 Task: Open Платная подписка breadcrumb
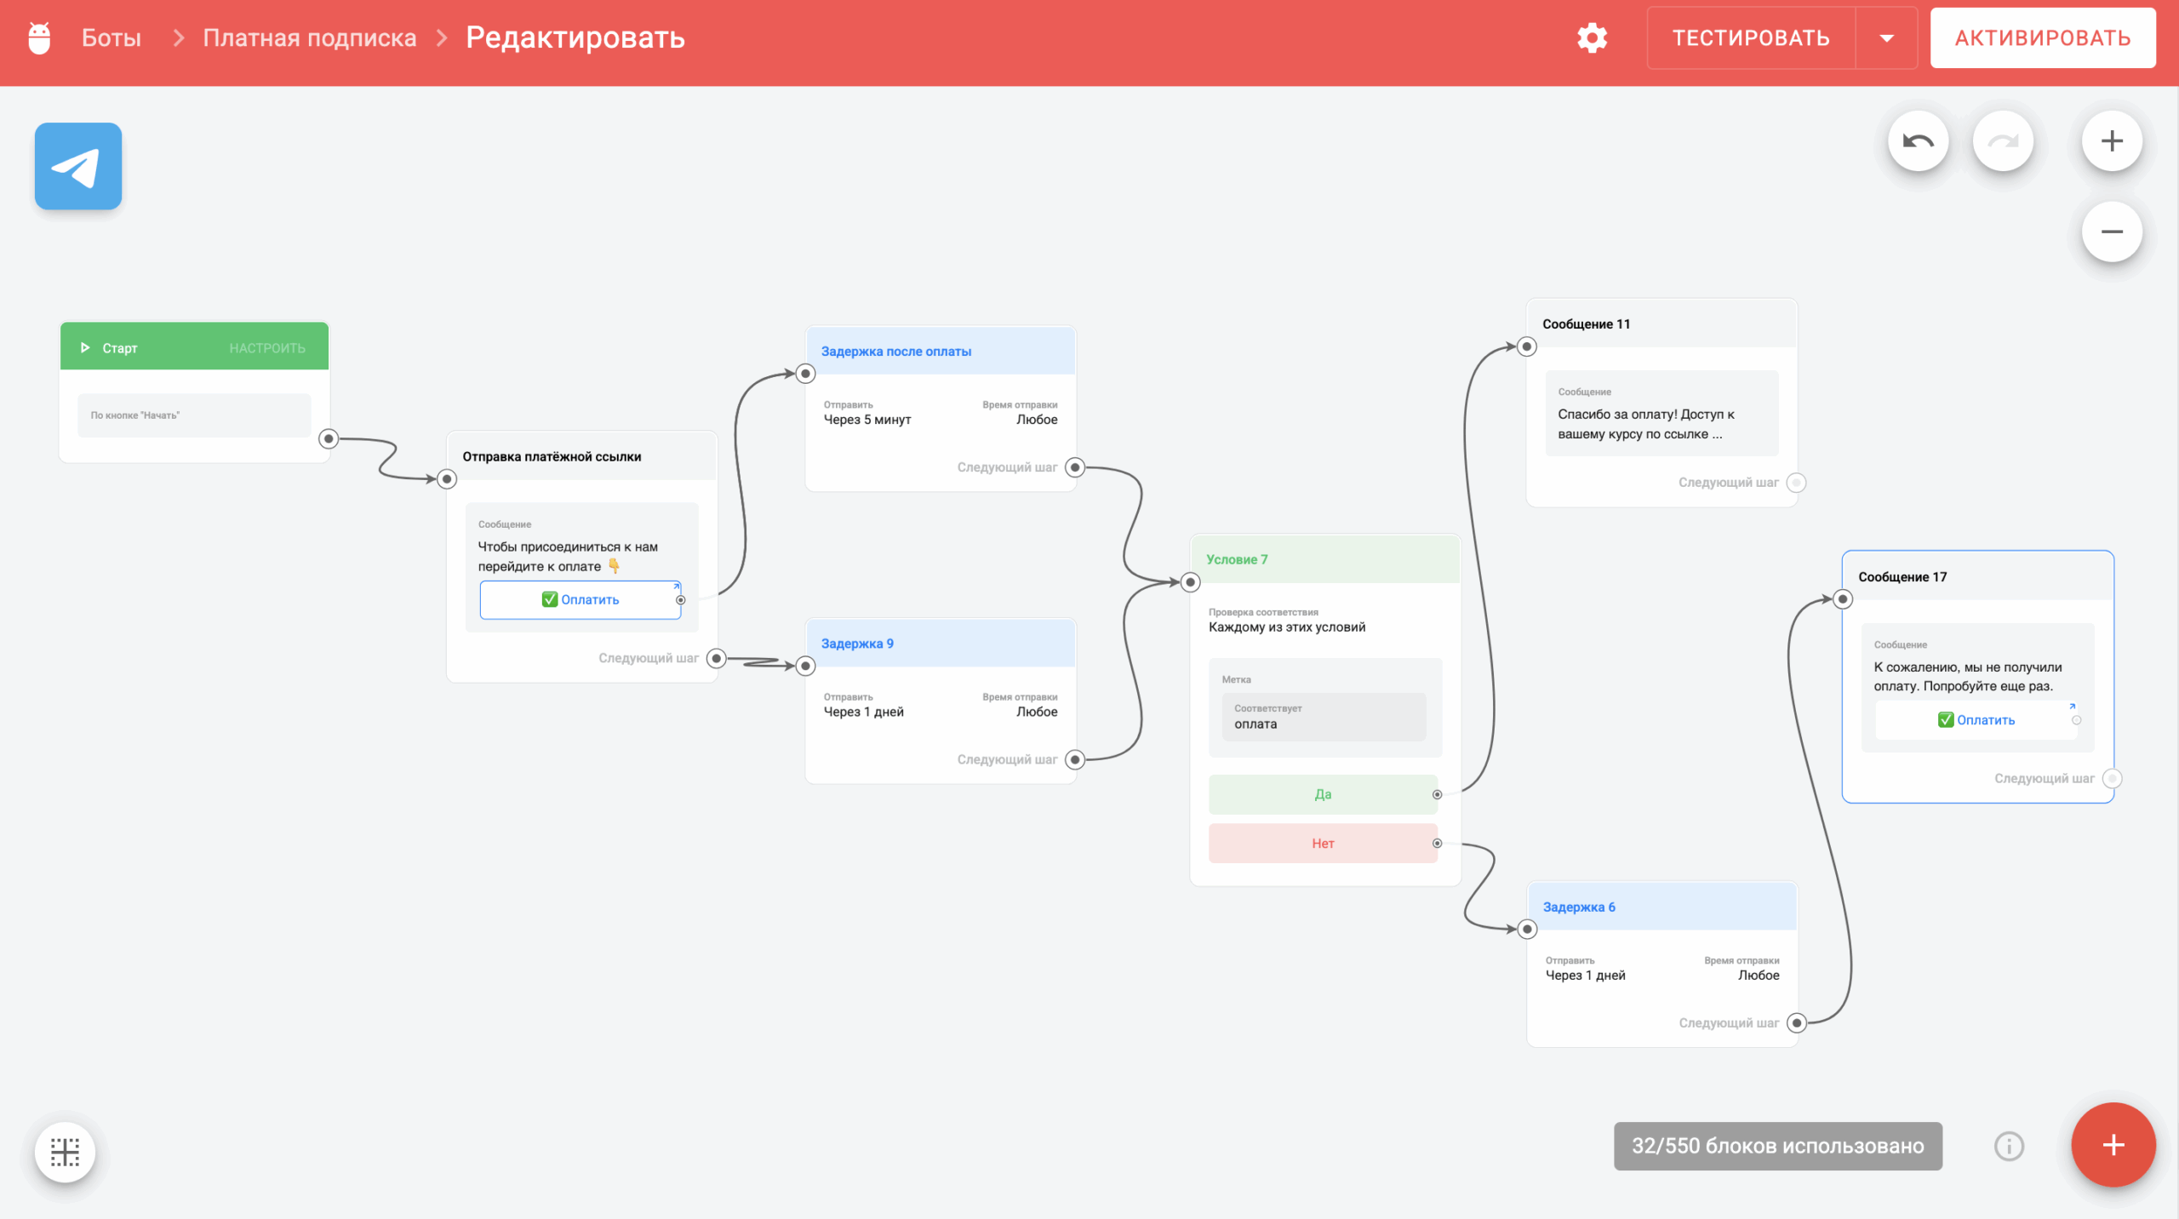point(309,38)
